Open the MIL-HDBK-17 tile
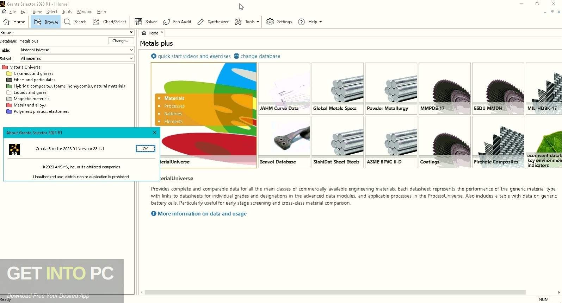Viewport: 562px width, 303px height. coord(544,88)
